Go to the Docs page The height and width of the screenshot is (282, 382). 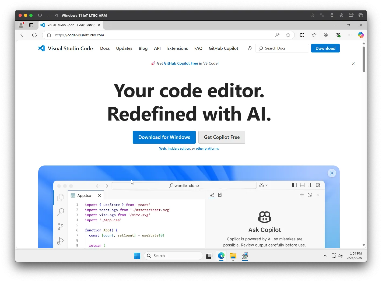point(105,48)
